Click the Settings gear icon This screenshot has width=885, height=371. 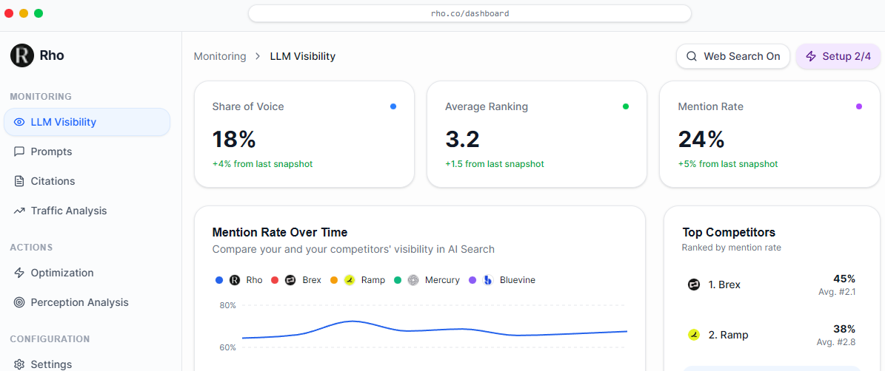click(19, 364)
